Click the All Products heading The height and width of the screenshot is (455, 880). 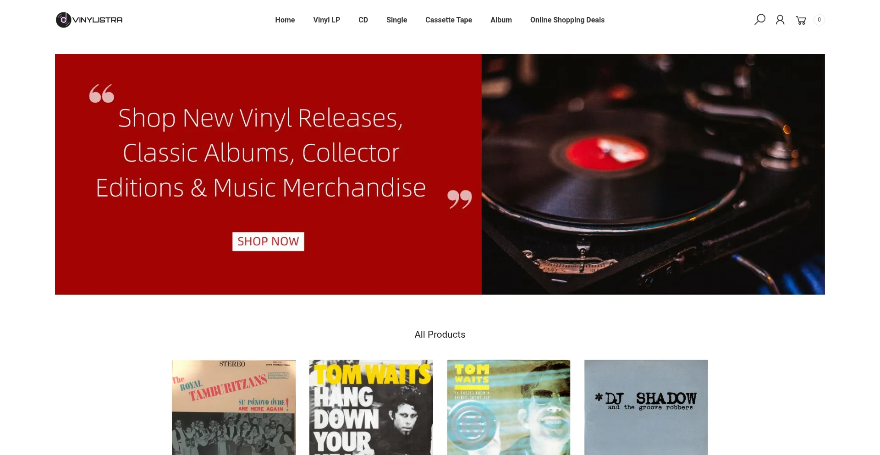[x=440, y=334]
